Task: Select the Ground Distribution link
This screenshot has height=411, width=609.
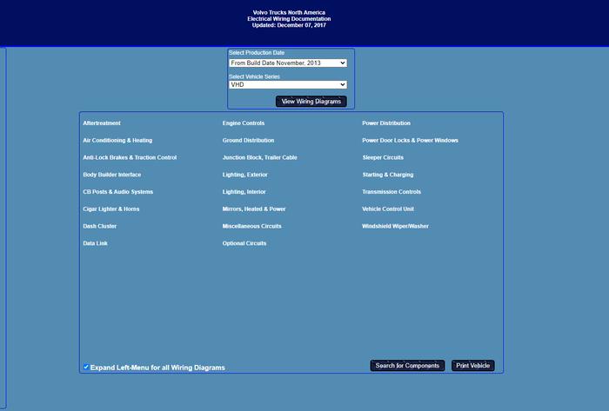Action: coord(248,140)
